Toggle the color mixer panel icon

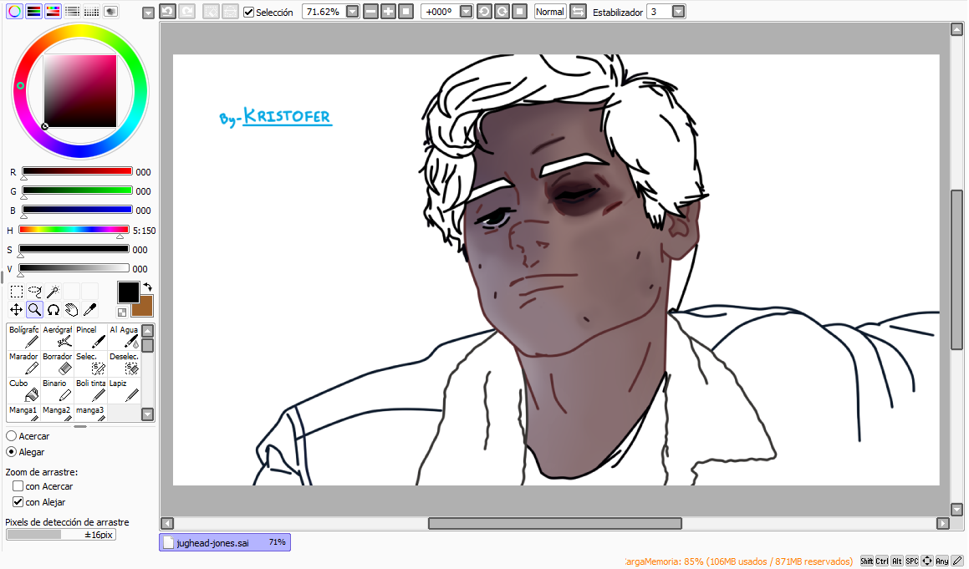coord(72,11)
